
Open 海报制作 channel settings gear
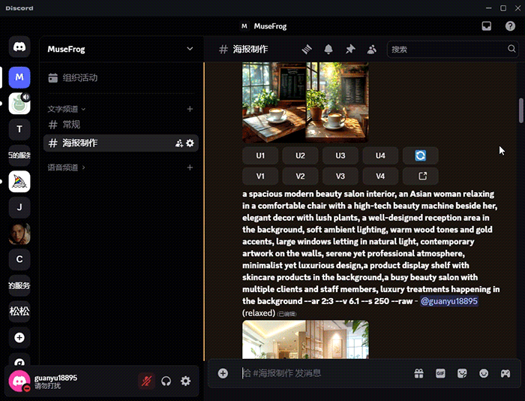click(190, 143)
